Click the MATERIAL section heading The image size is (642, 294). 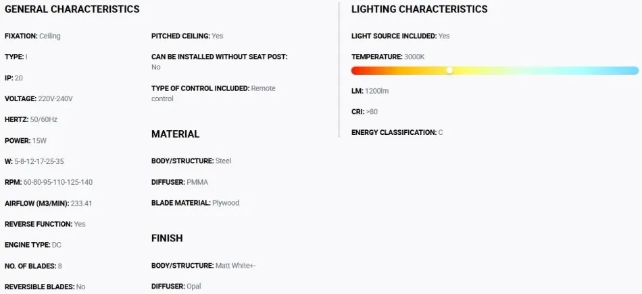click(175, 134)
